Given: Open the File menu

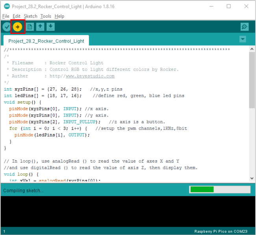Looking at the screenshot, I should pyautogui.click(x=6, y=16).
